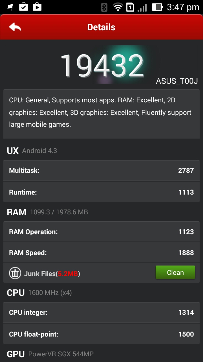Viewport: 203px width, 362px height.
Task: Select the CPU float-point score row
Action: [101, 334]
